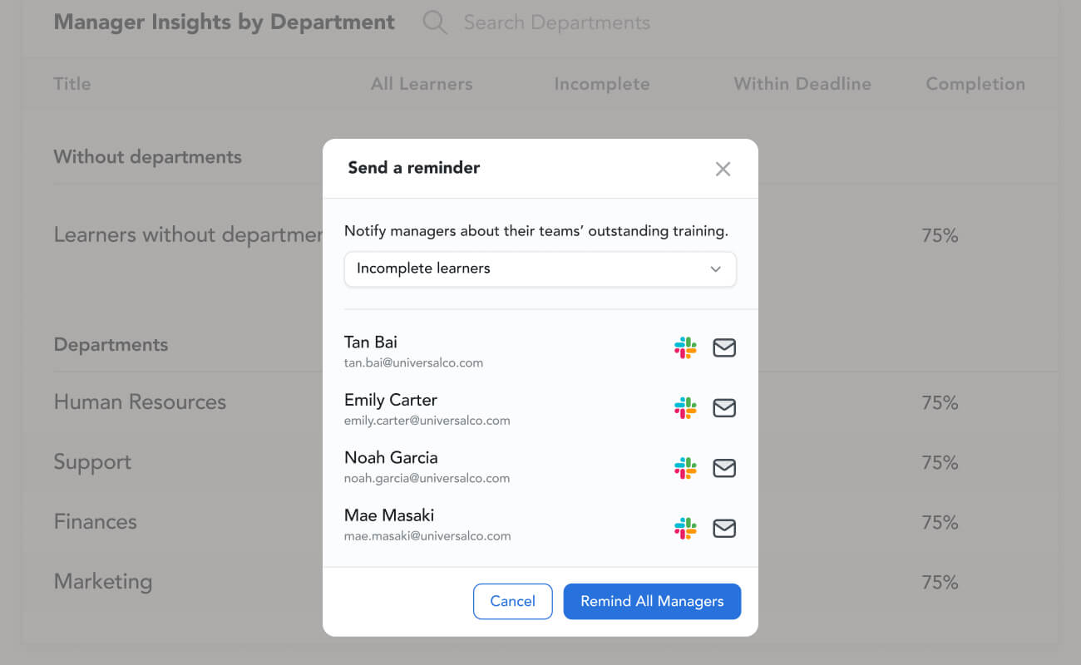1081x665 pixels.
Task: Remind Mae Masaki through Slack
Action: pos(685,528)
